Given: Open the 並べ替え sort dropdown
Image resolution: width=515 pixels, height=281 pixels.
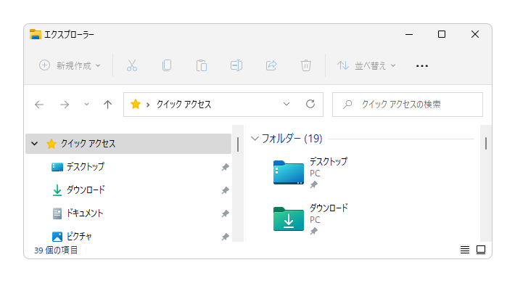Looking at the screenshot, I should [x=366, y=65].
